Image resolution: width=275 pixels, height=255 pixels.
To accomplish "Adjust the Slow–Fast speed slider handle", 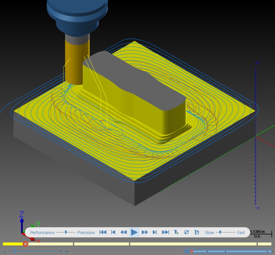I will pyautogui.click(x=220, y=232).
